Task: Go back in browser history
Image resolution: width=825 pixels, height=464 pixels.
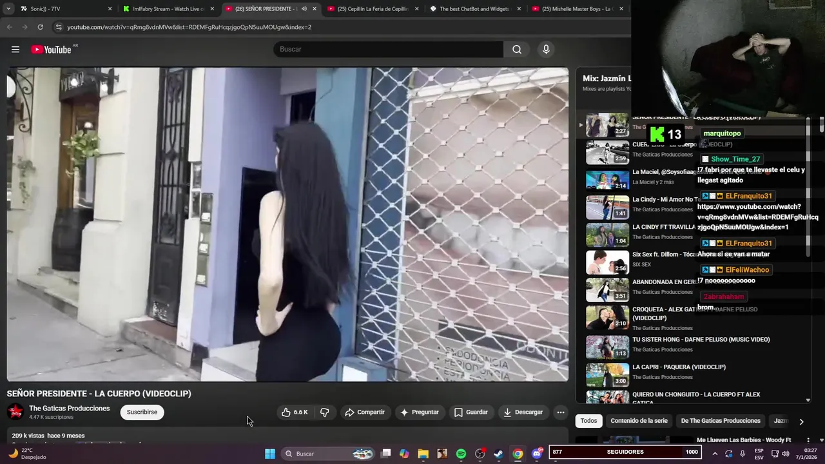Action: (9, 27)
